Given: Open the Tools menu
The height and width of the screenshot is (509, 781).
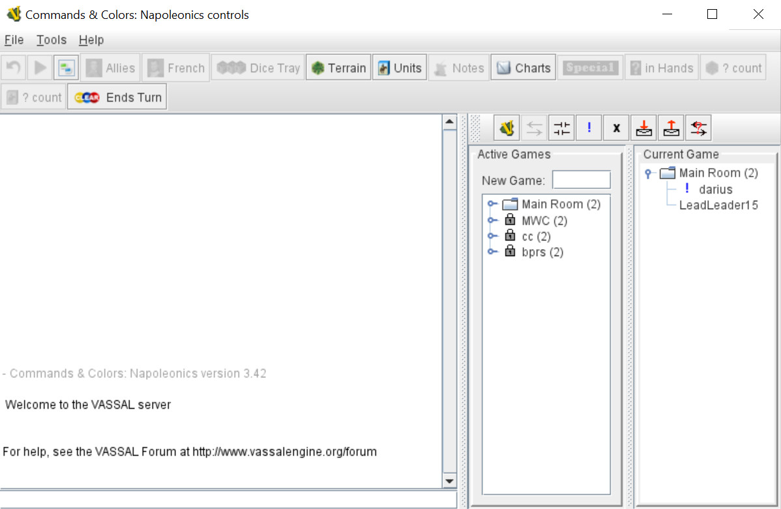Looking at the screenshot, I should click(x=52, y=40).
